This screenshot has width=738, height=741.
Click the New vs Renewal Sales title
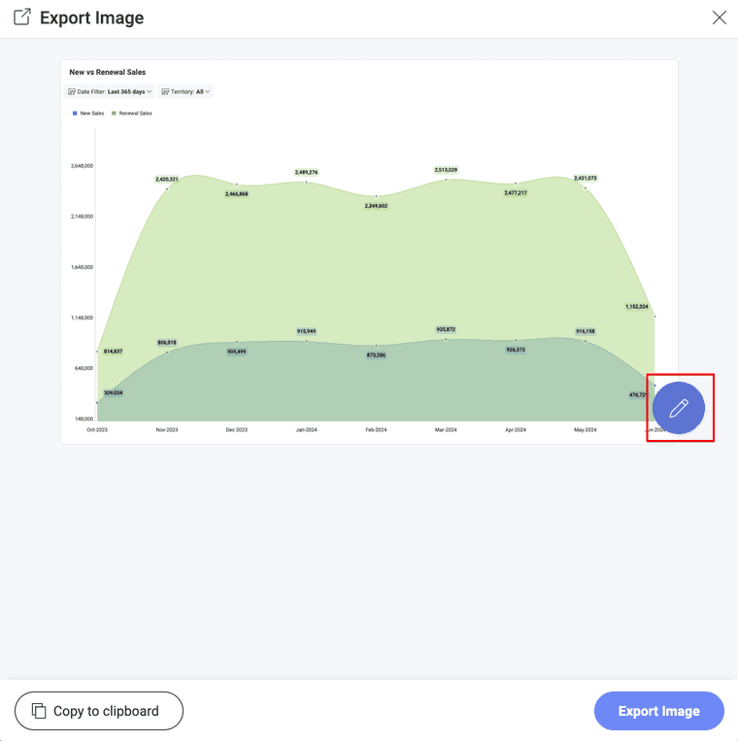[x=107, y=72]
